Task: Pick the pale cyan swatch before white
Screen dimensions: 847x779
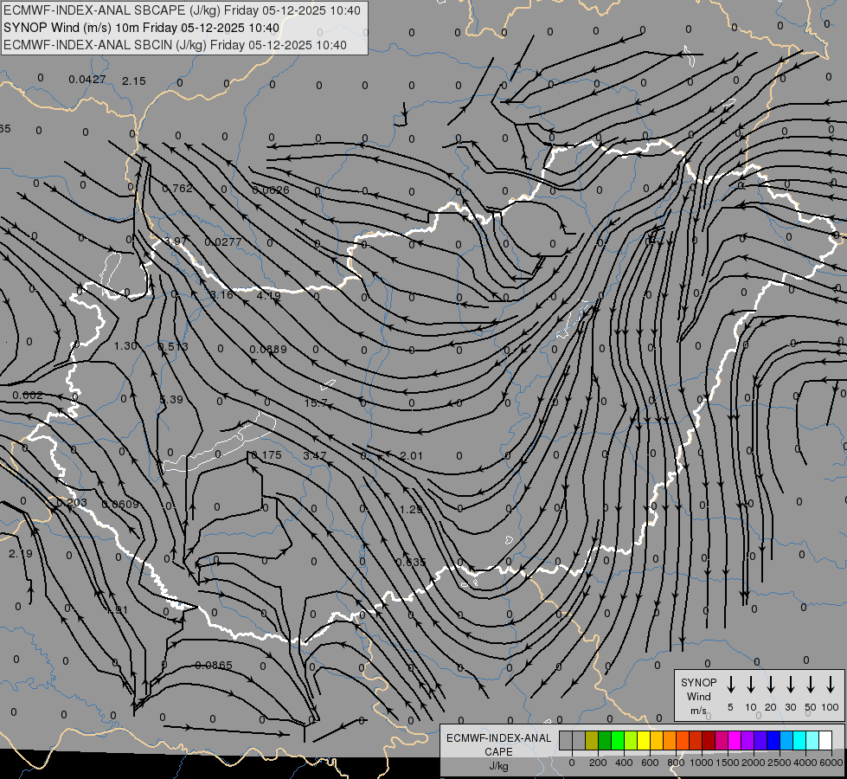Action: tap(812, 741)
